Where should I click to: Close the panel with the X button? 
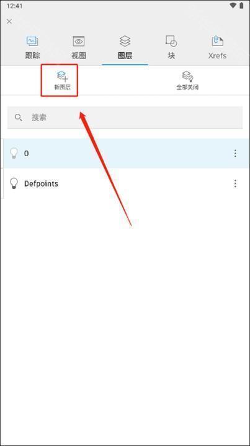9,21
